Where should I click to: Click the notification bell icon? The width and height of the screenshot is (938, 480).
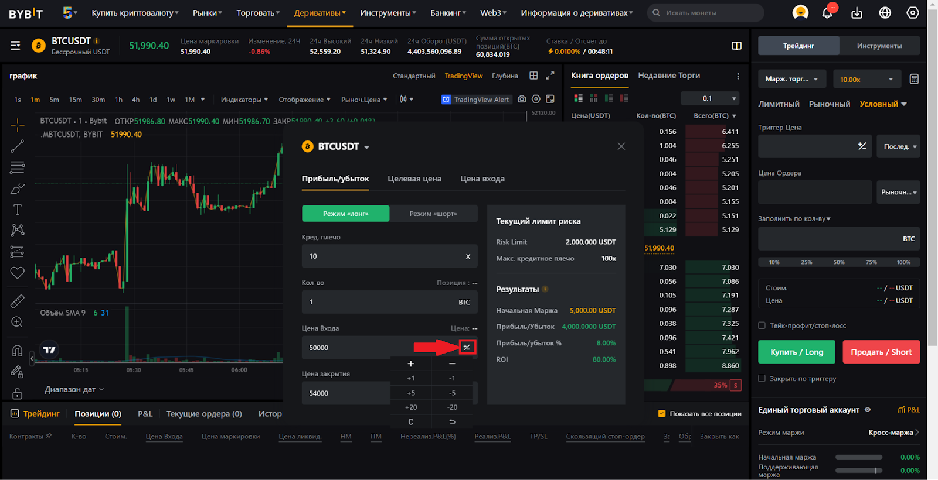tap(827, 13)
